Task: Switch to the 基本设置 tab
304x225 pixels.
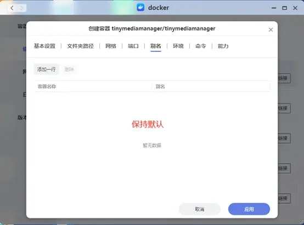Action: point(44,46)
